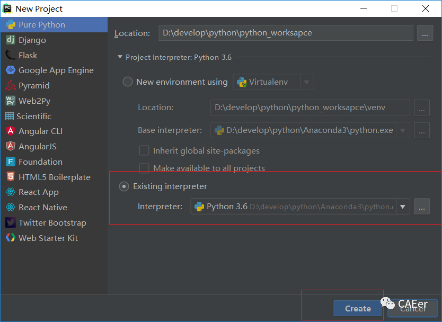The height and width of the screenshot is (322, 442).
Task: Browse for project Location folder
Action: 425,33
